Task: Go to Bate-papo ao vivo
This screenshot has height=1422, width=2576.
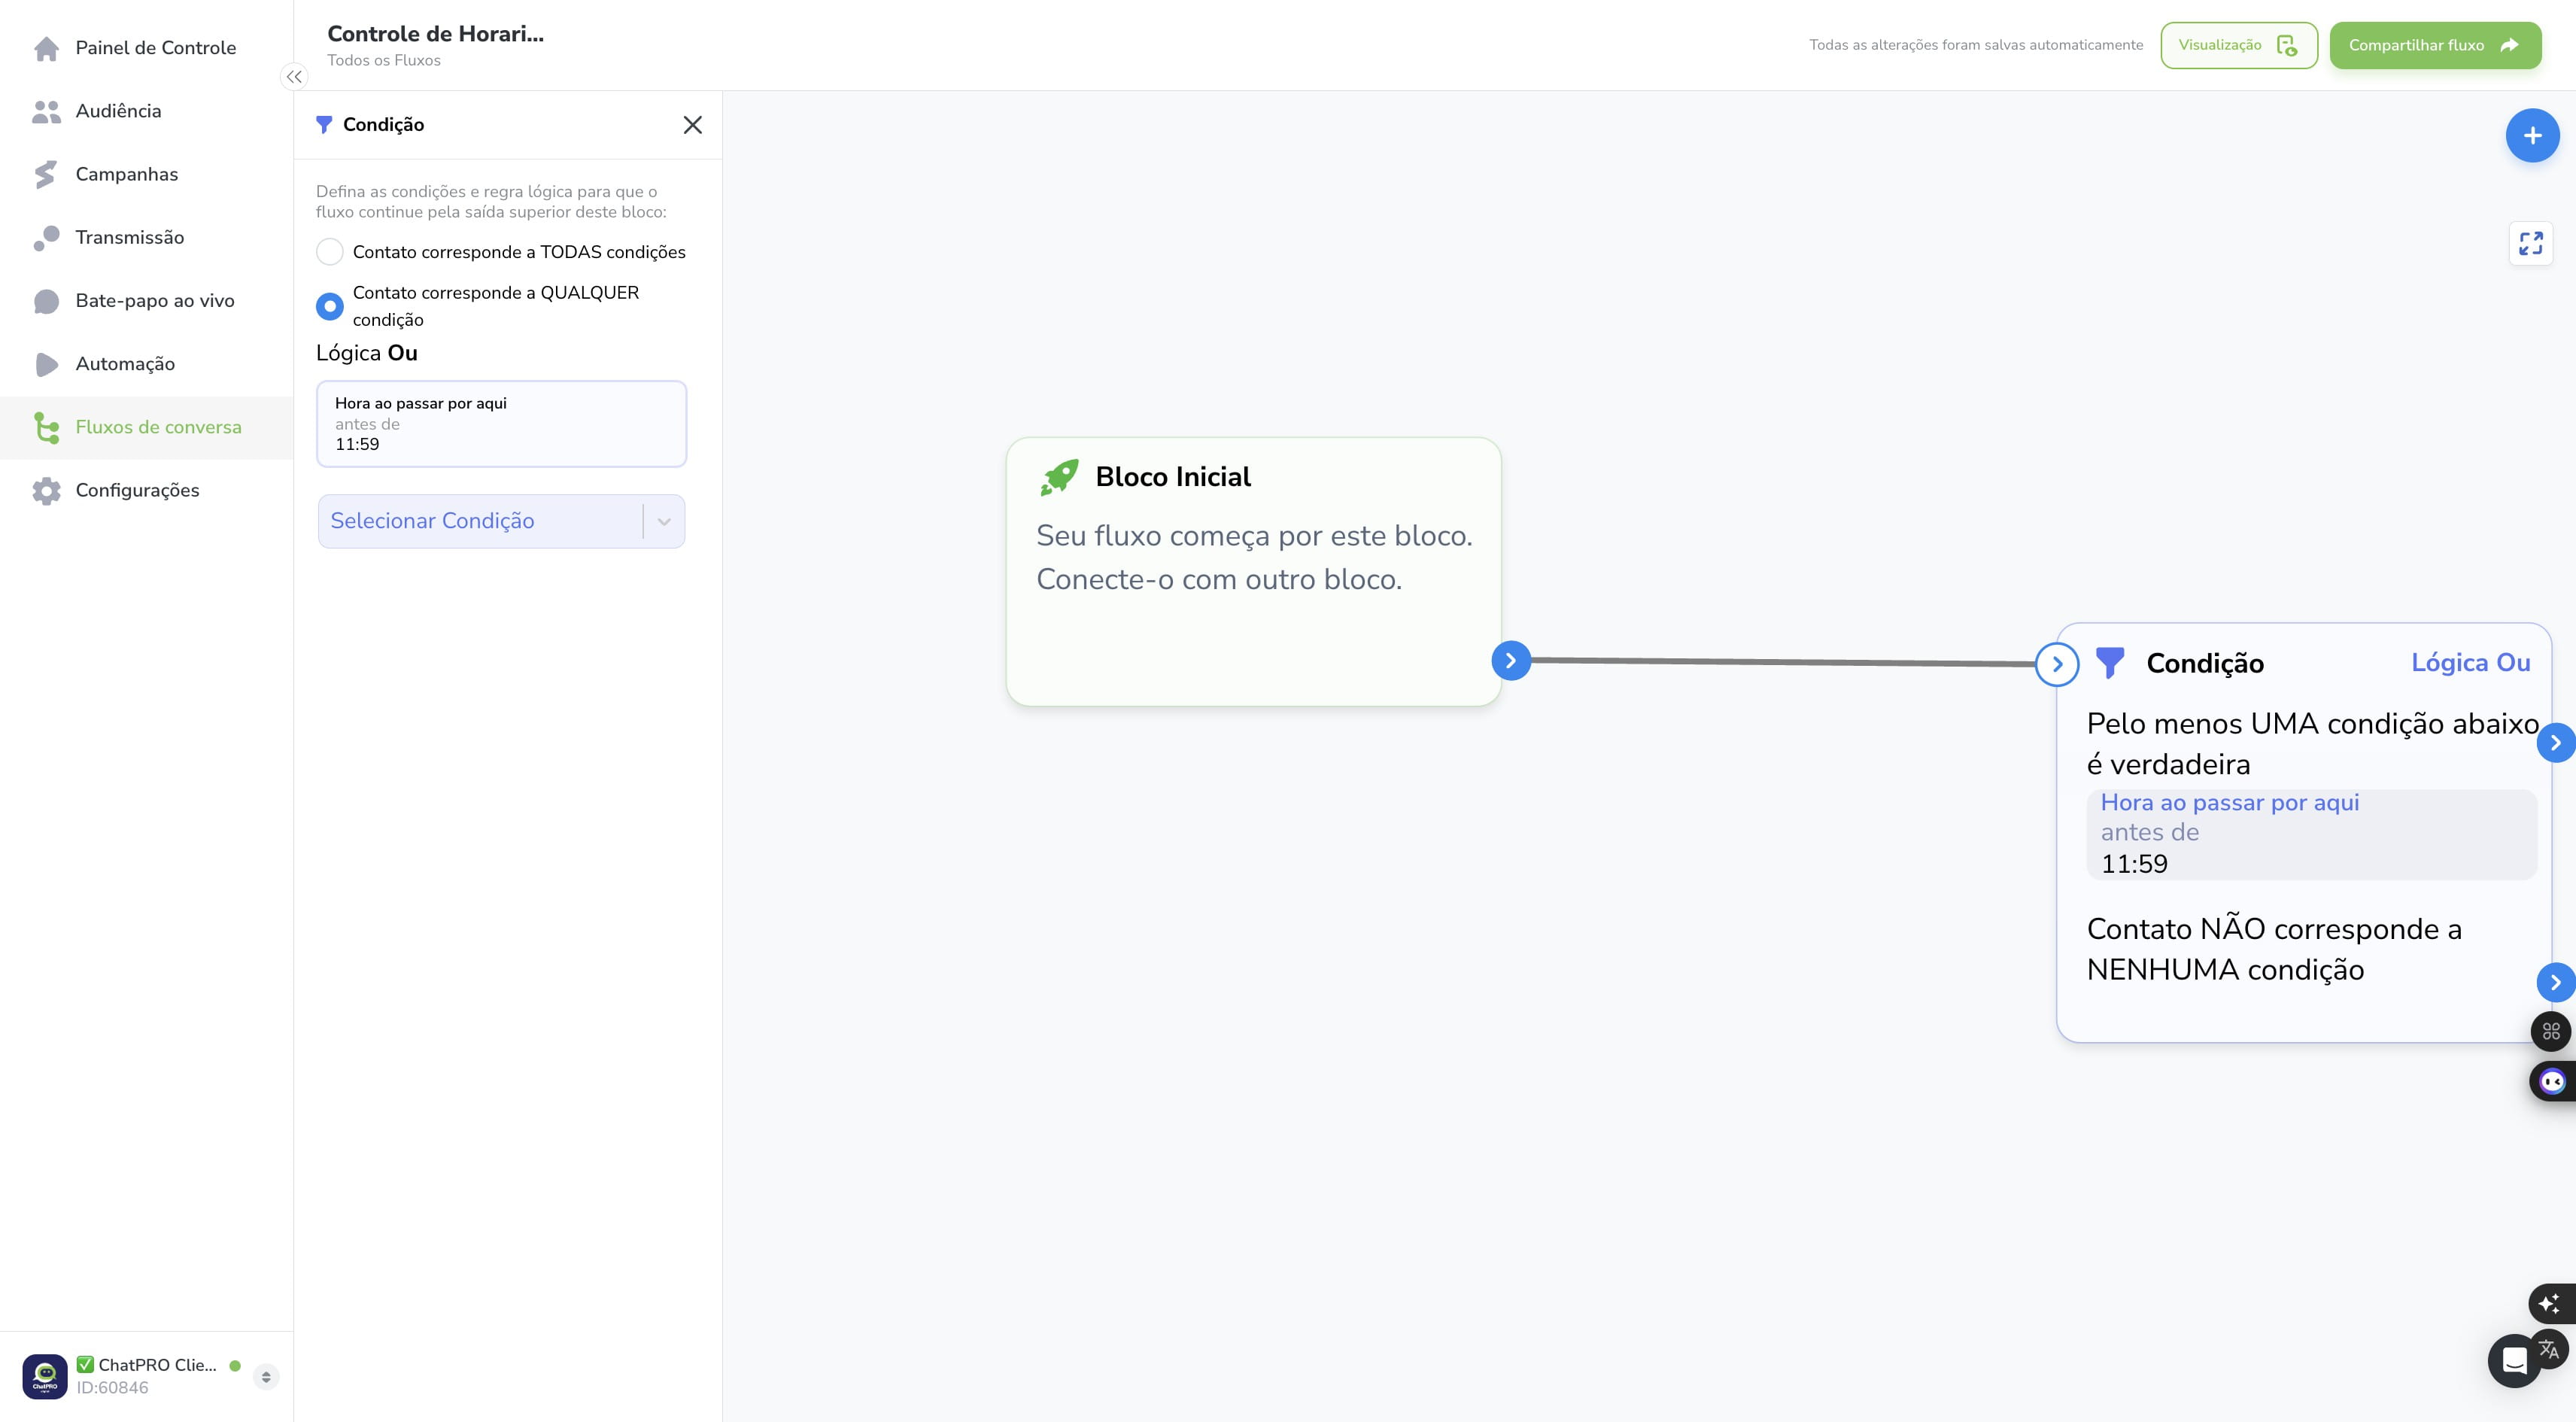Action: coord(155,301)
